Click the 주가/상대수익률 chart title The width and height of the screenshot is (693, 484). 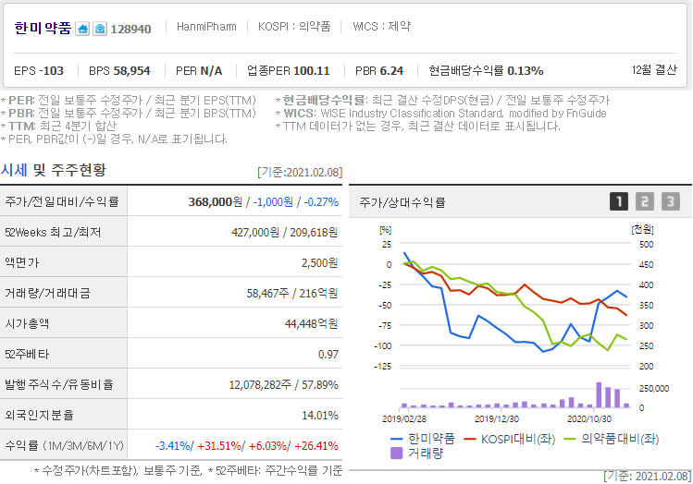click(402, 202)
